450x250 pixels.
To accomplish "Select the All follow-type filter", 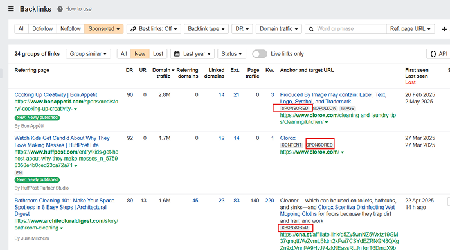I will (x=21, y=29).
